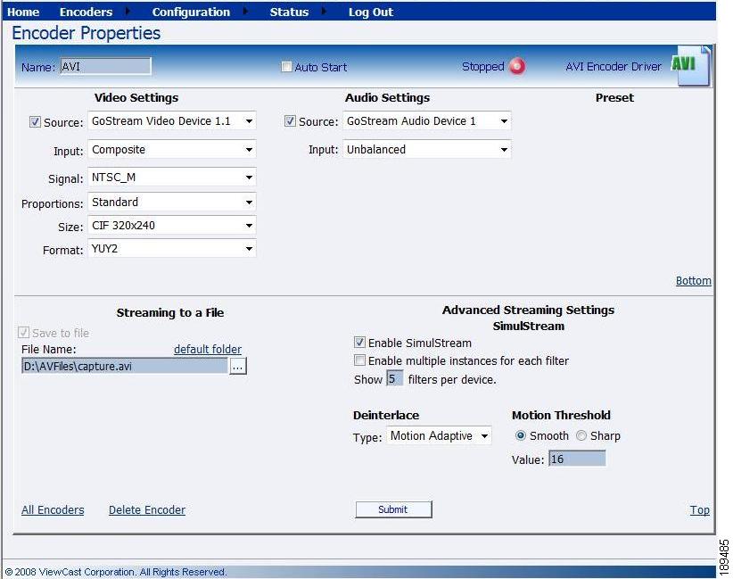The image size is (733, 579).
Task: Open the audio Source dropdown GoStream Audio Device
Action: pyautogui.click(x=427, y=121)
